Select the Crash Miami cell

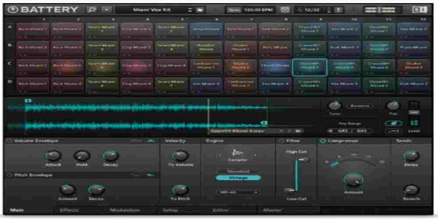coord(275,67)
